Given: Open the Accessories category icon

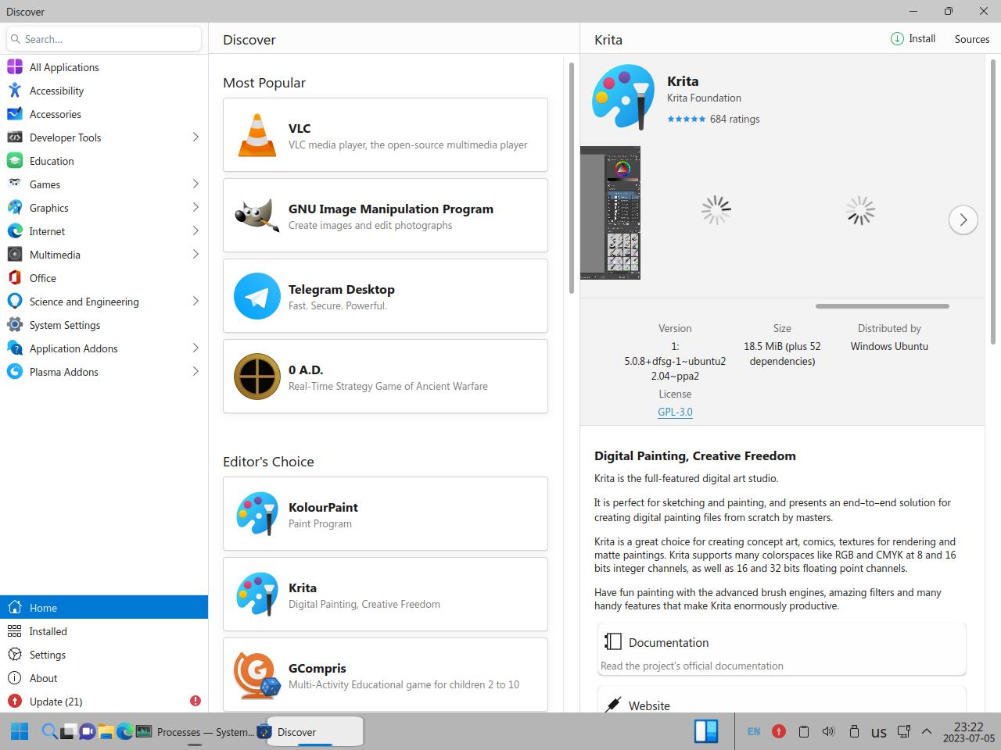Looking at the screenshot, I should 15,114.
